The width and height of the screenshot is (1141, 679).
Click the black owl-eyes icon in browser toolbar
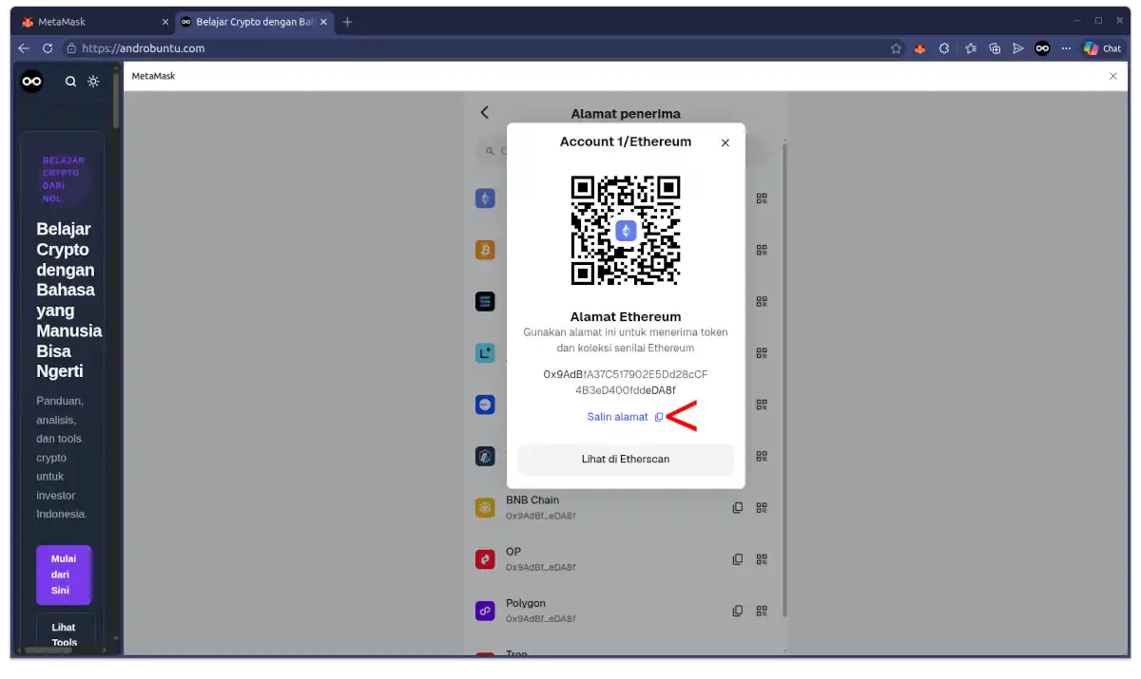tap(1042, 48)
